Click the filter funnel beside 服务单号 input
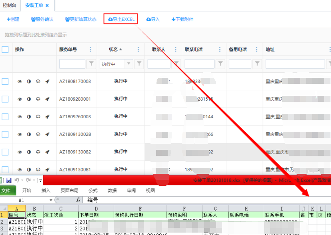The height and width of the screenshot is (235, 331). (91, 64)
